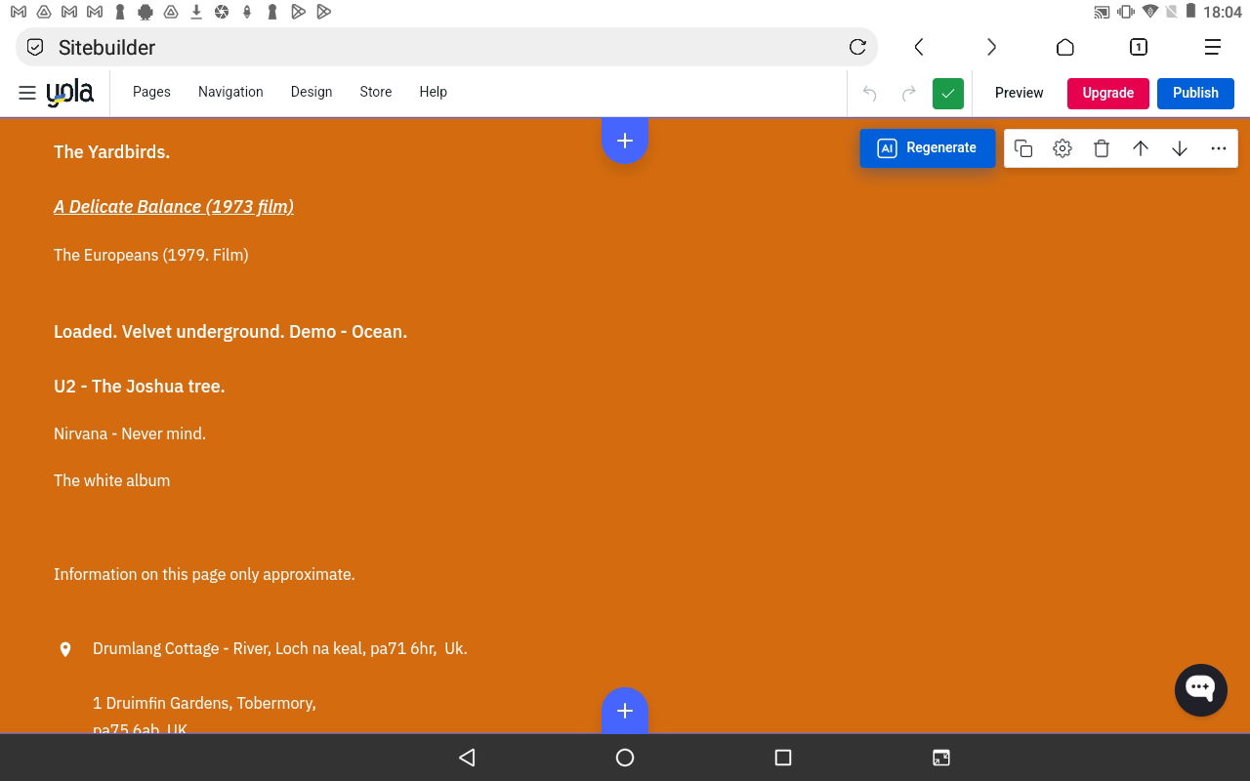Viewport: 1250px width, 781px height.
Task: Open the Yola hamburger sidebar menu
Action: 27,93
